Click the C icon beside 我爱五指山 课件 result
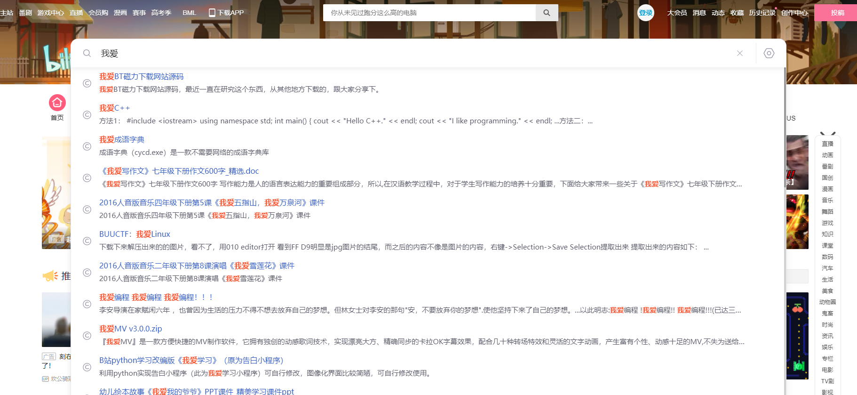Viewport: 857px width, 395px height. [87, 210]
